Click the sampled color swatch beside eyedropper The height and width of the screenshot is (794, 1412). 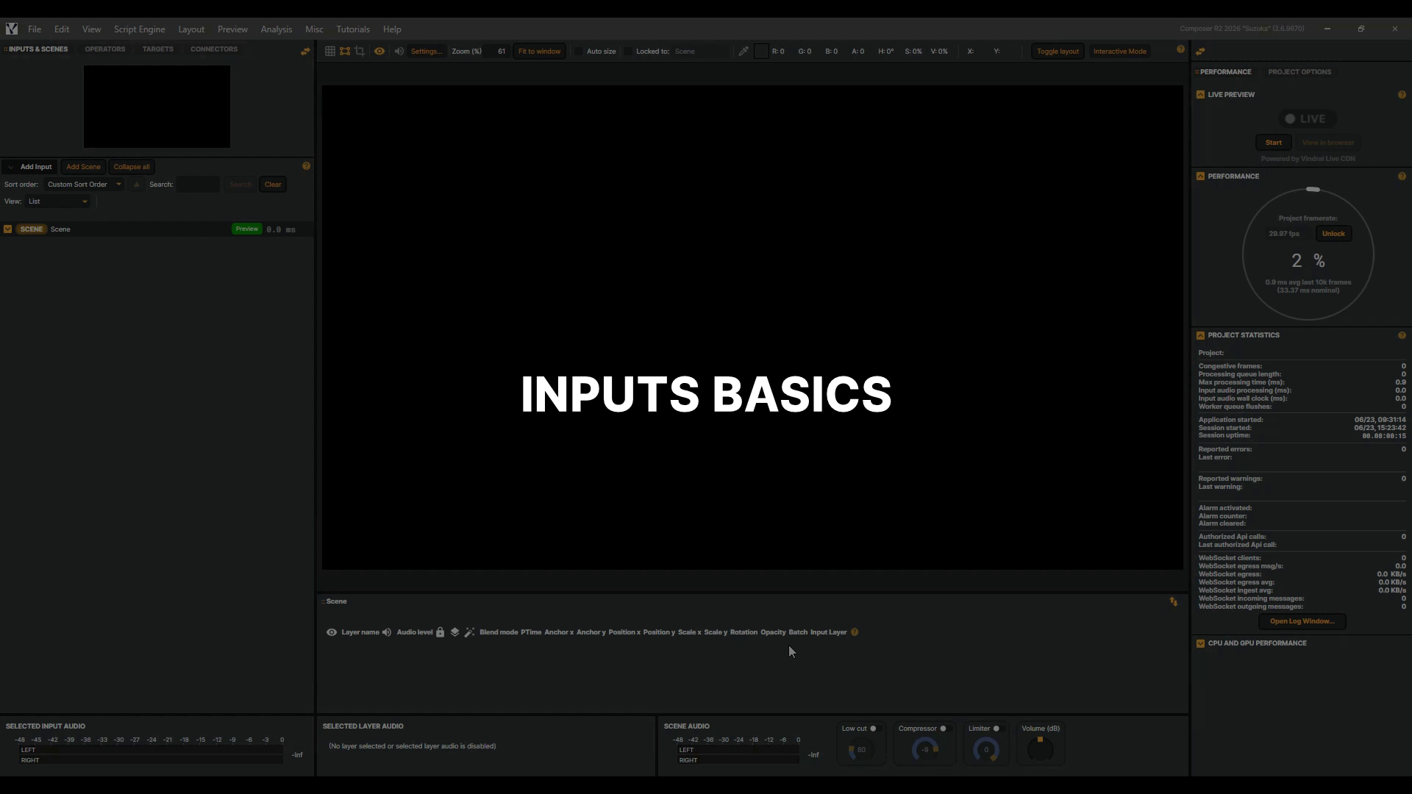[761, 51]
